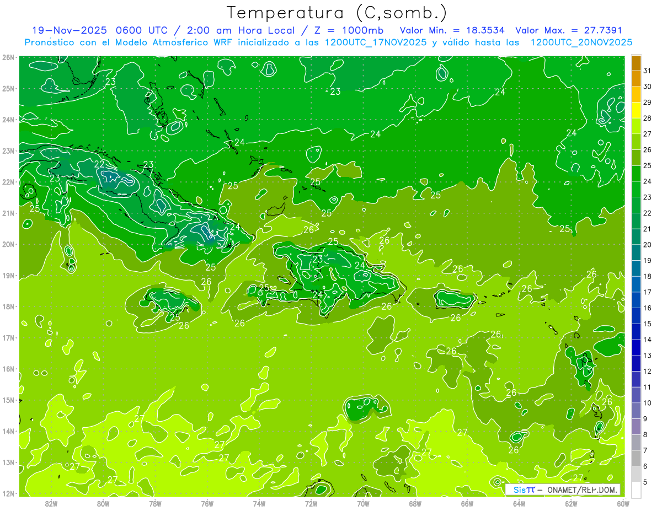Select the 62W longitude axis label
Screen dimensions: 662x511
[x=572, y=503]
